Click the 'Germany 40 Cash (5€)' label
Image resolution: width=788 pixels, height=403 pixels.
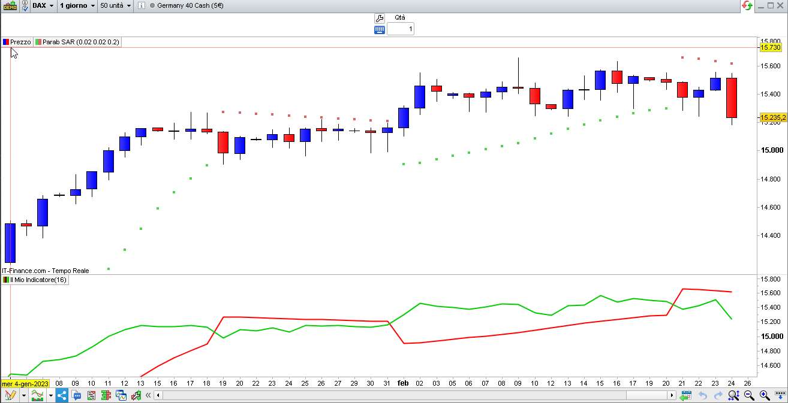pyautogui.click(x=190, y=5)
